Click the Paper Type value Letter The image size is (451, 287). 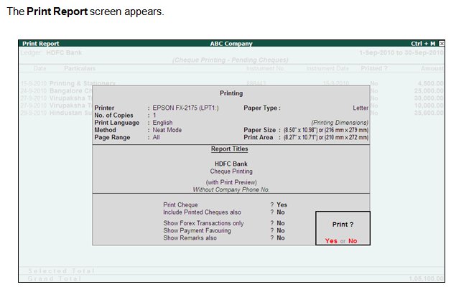click(x=361, y=108)
